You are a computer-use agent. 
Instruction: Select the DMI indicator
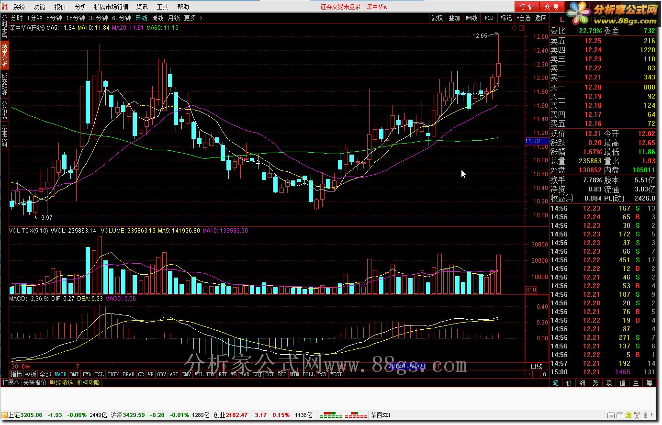74,374
